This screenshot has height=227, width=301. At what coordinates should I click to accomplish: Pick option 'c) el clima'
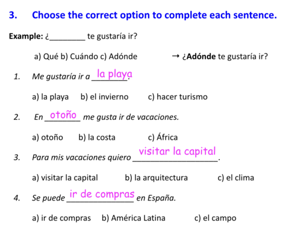point(236,178)
